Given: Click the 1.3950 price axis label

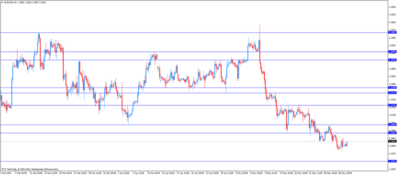Looking at the screenshot, I should point(393,38).
